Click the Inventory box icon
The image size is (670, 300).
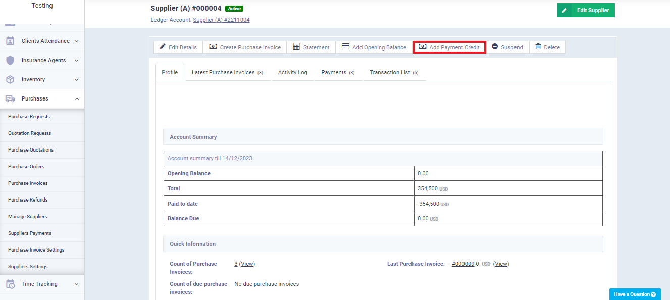pos(10,79)
